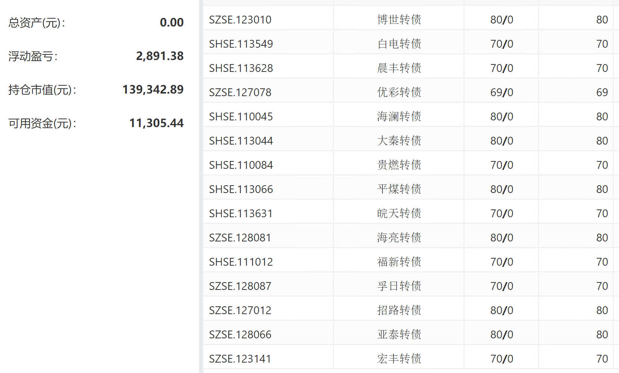The width and height of the screenshot is (619, 373).
Task: Click the 宏丰转债 row name
Action: coord(399,359)
